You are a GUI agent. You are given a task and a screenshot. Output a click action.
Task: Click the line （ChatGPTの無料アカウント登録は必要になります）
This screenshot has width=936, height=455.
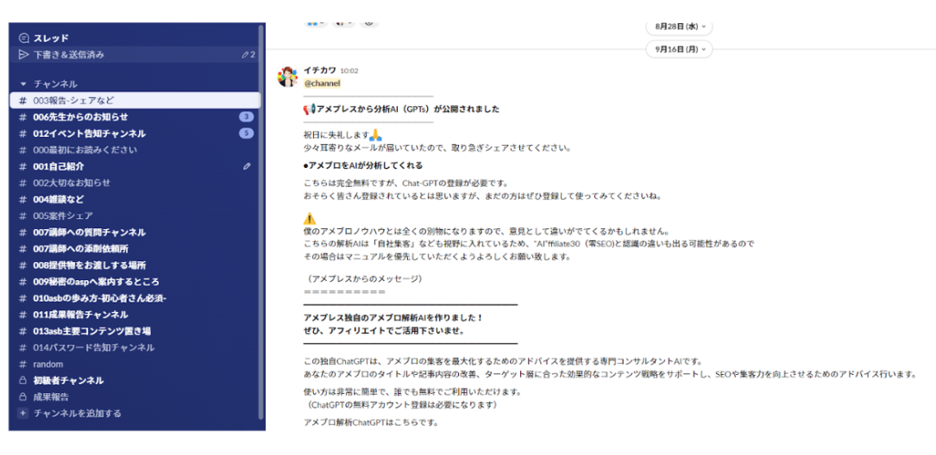[400, 405]
